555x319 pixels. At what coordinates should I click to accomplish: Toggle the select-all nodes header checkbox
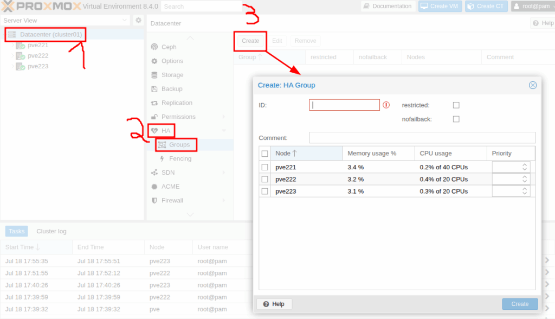(x=264, y=154)
